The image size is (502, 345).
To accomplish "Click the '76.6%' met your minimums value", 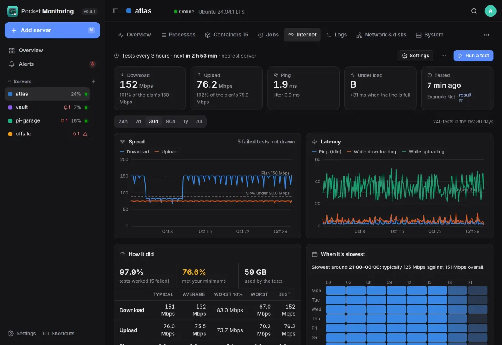I will pos(194,272).
